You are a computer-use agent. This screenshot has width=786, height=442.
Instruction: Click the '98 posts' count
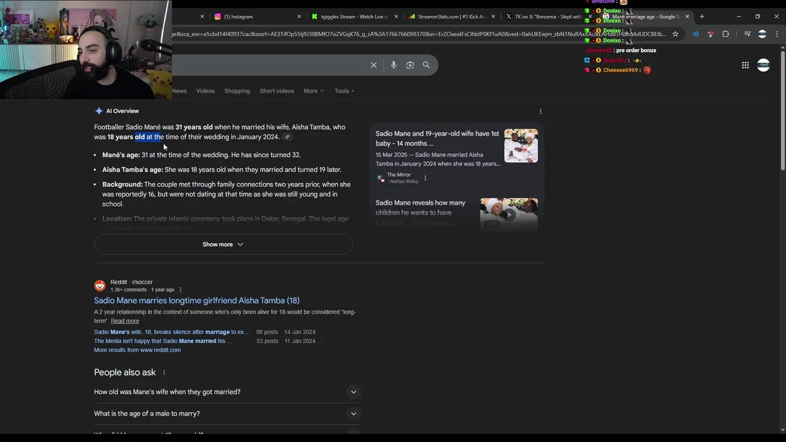267,332
